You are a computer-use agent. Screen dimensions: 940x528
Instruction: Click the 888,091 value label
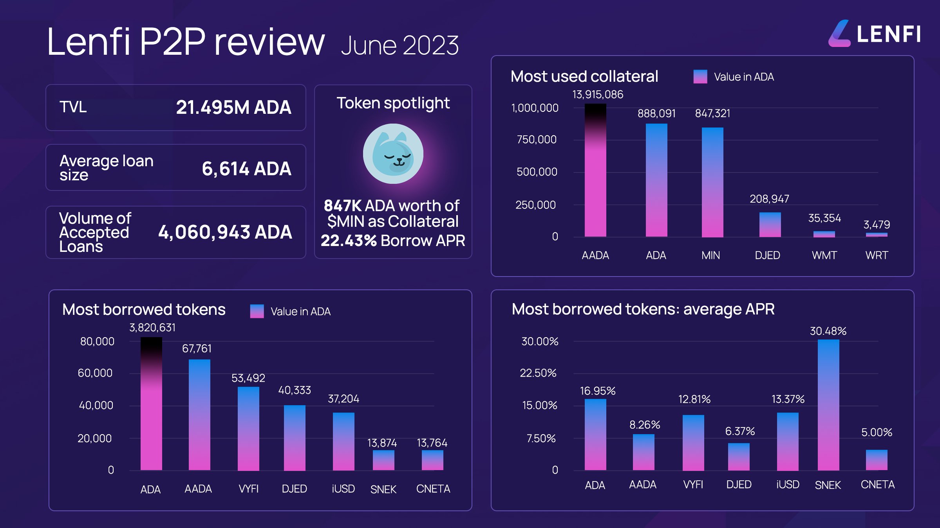(657, 113)
